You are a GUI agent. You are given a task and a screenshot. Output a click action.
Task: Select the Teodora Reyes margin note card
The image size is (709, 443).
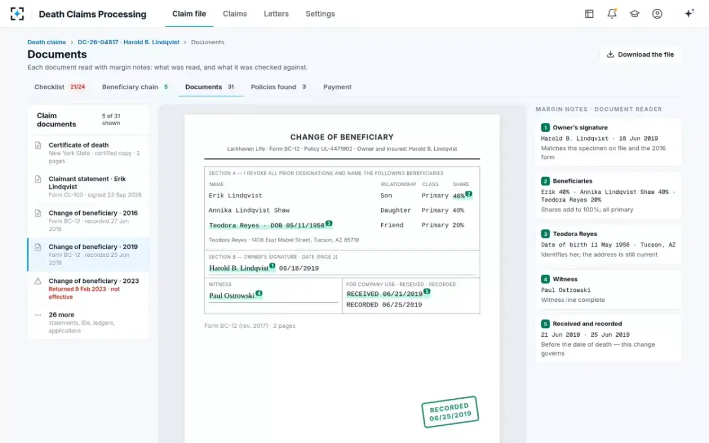pos(609,245)
